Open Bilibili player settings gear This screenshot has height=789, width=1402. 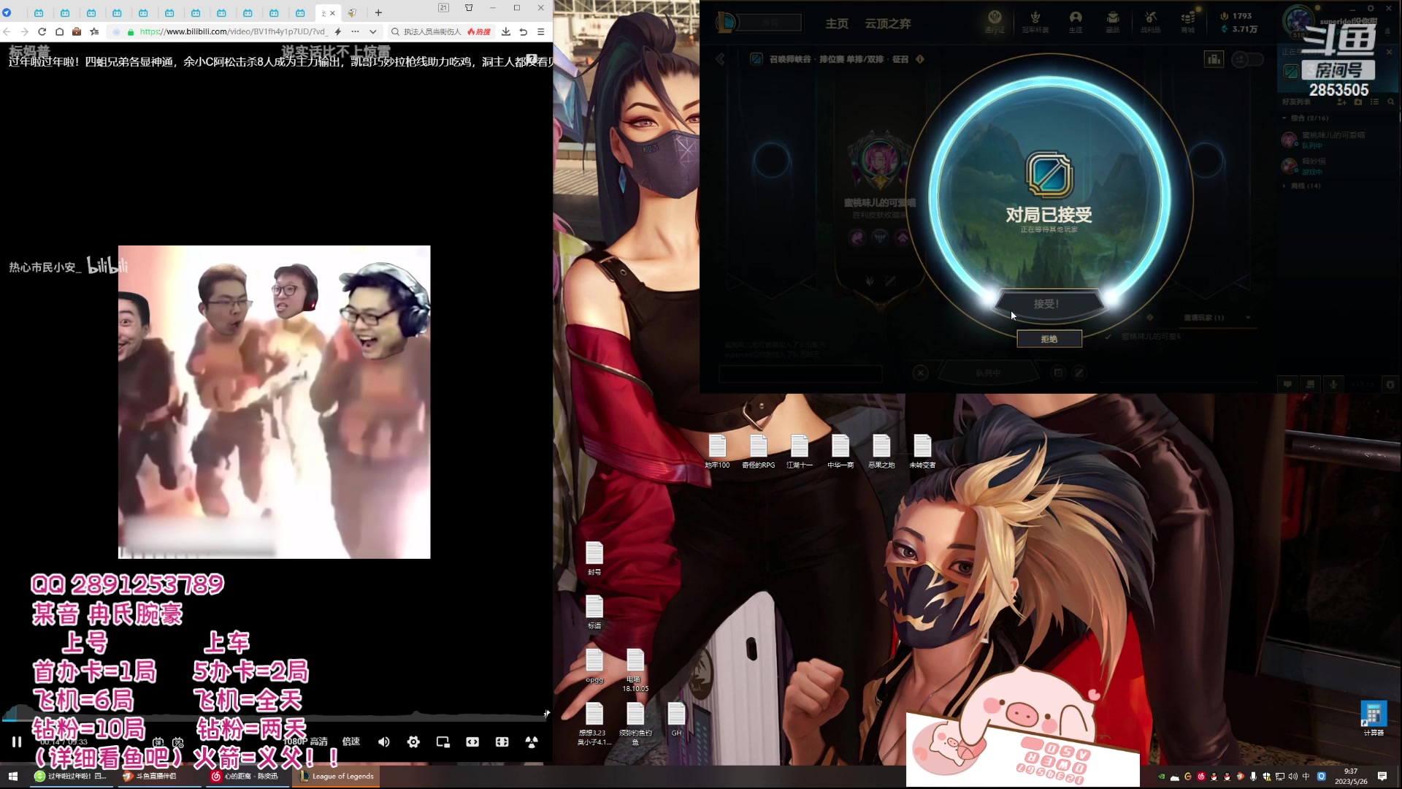click(x=413, y=742)
